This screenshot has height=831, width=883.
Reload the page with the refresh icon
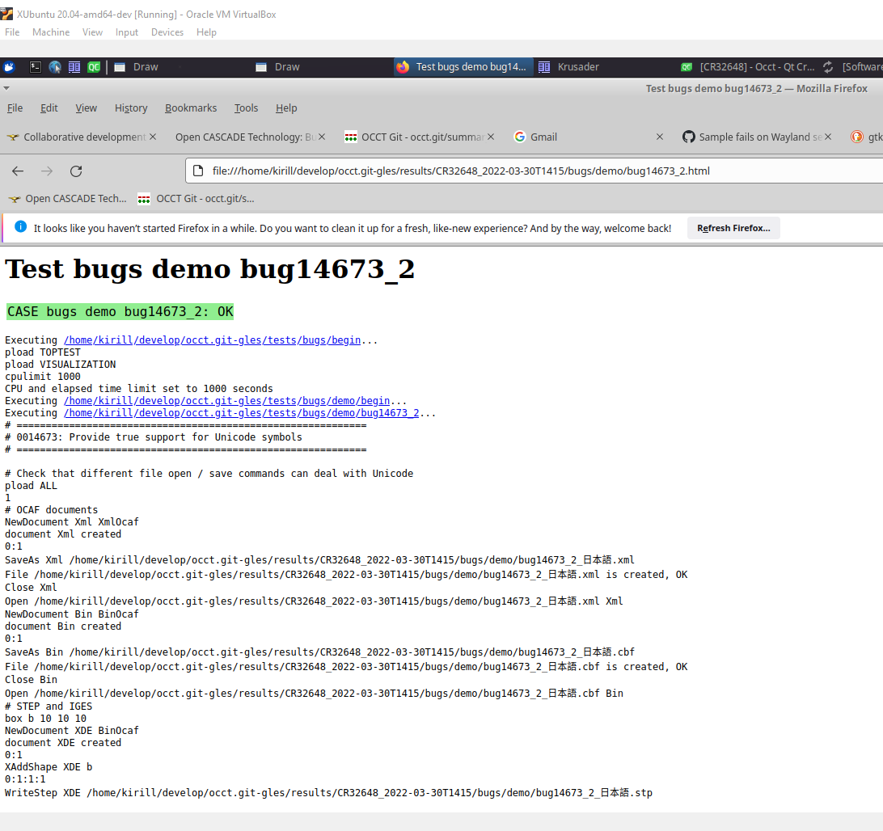pos(76,171)
